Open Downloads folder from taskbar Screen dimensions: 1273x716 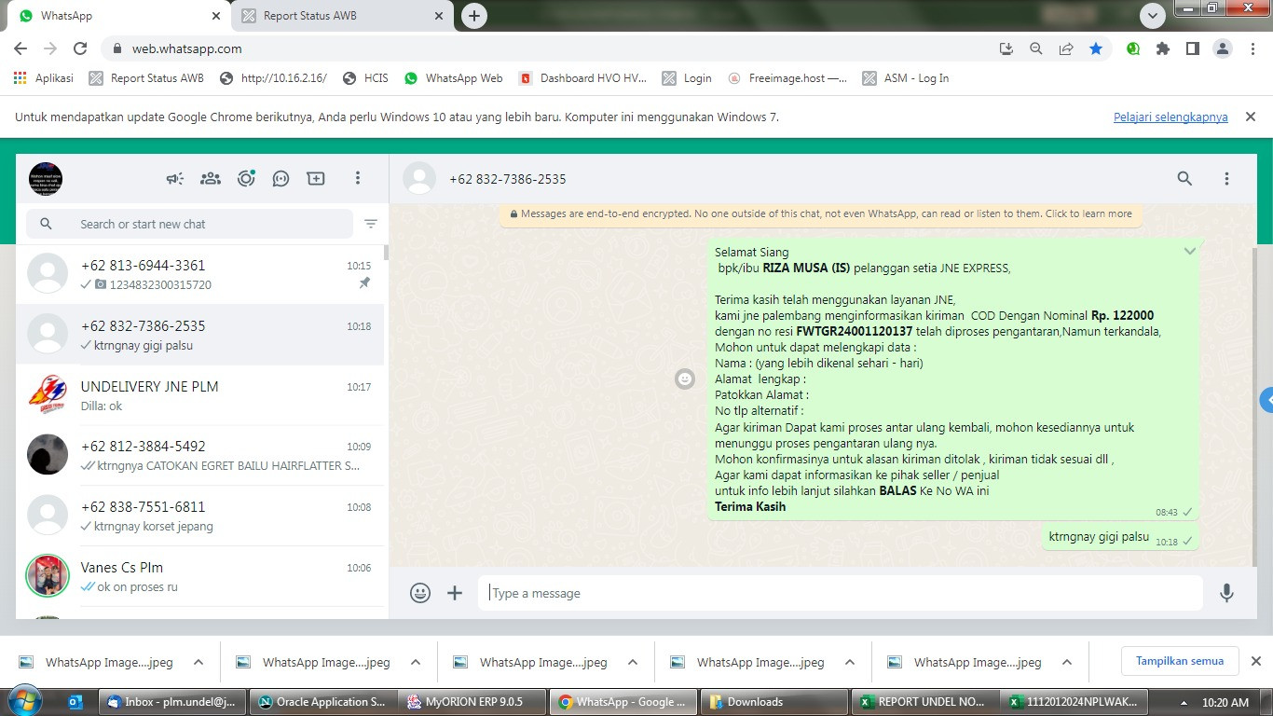click(x=774, y=702)
